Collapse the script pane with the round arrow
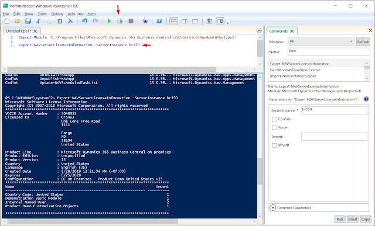375x226 pixels. click(x=259, y=31)
